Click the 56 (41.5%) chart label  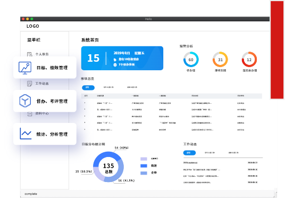click(127, 180)
